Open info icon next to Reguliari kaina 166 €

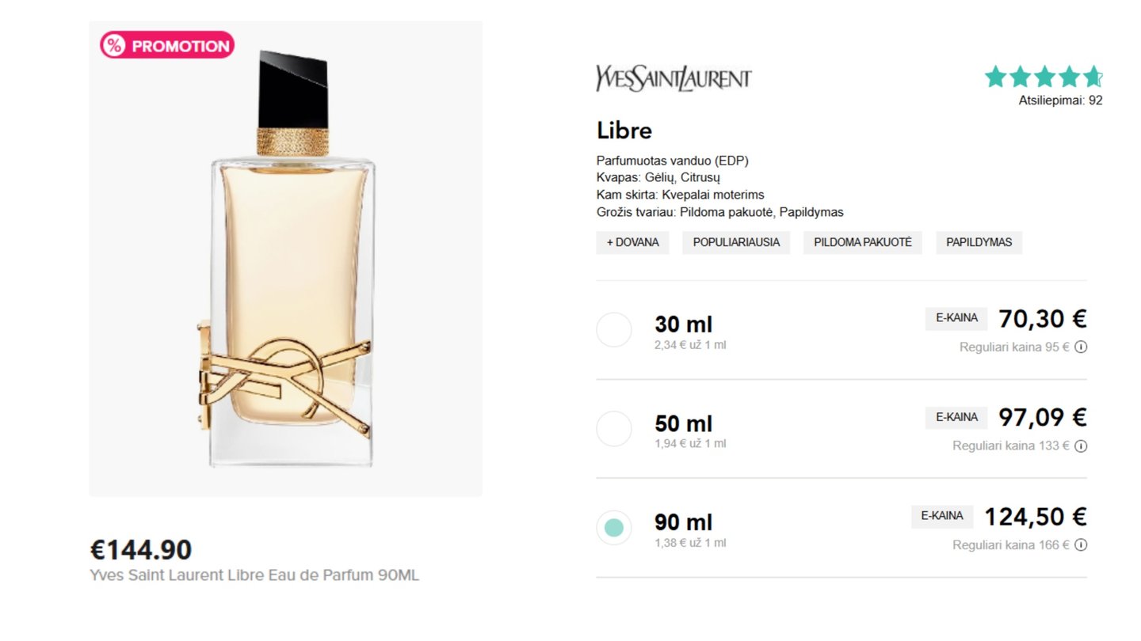(1081, 544)
